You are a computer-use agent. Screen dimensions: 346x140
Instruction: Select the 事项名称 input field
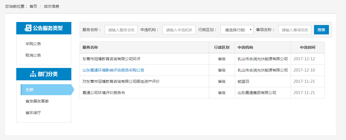294,30
